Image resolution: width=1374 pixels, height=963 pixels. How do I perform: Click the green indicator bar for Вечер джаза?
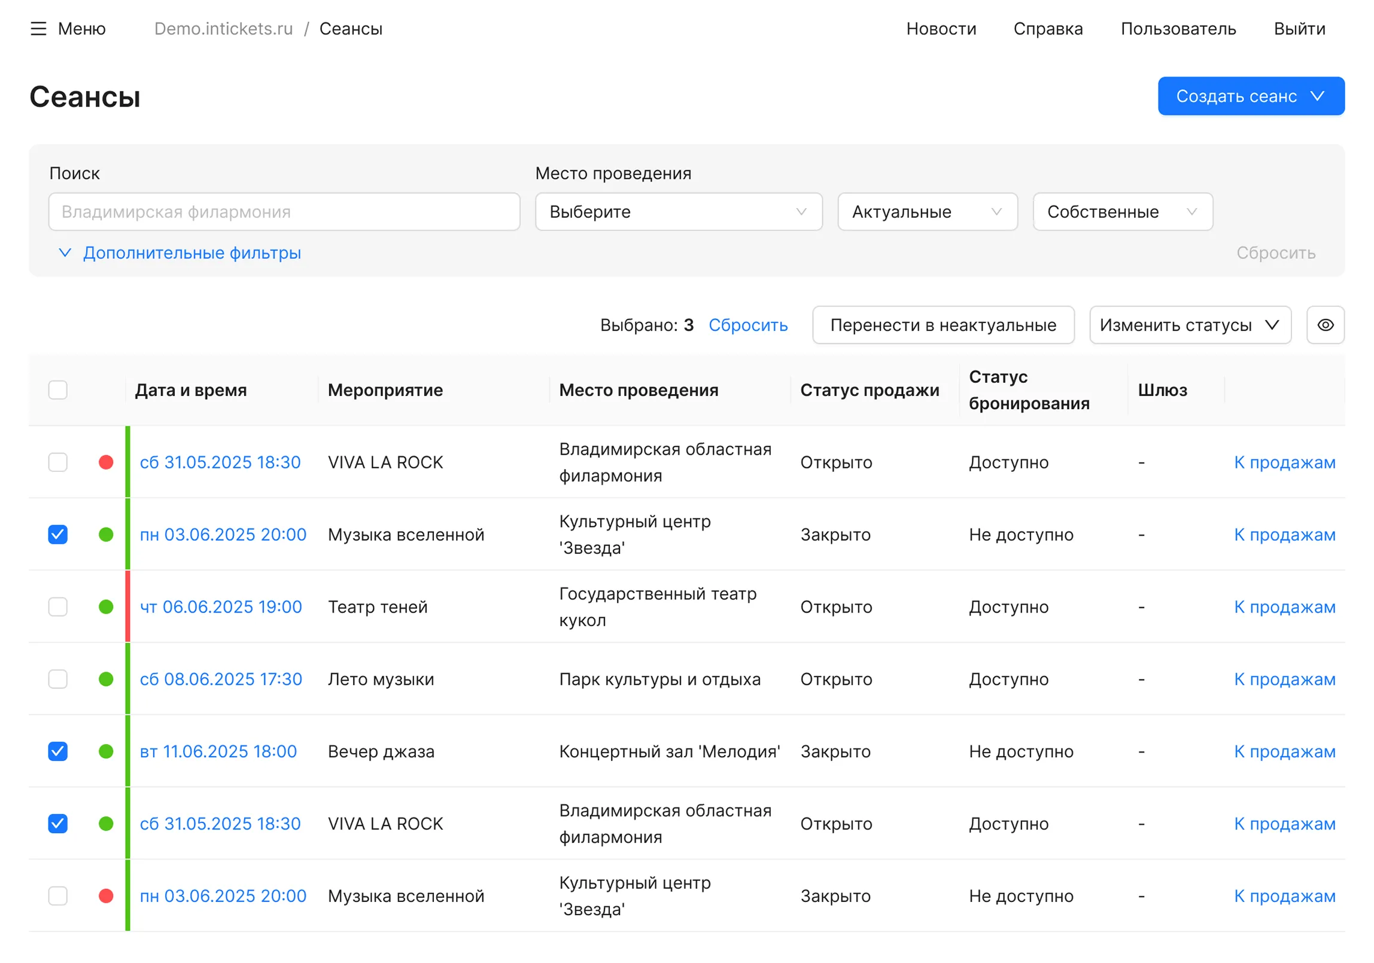pyautogui.click(x=127, y=751)
